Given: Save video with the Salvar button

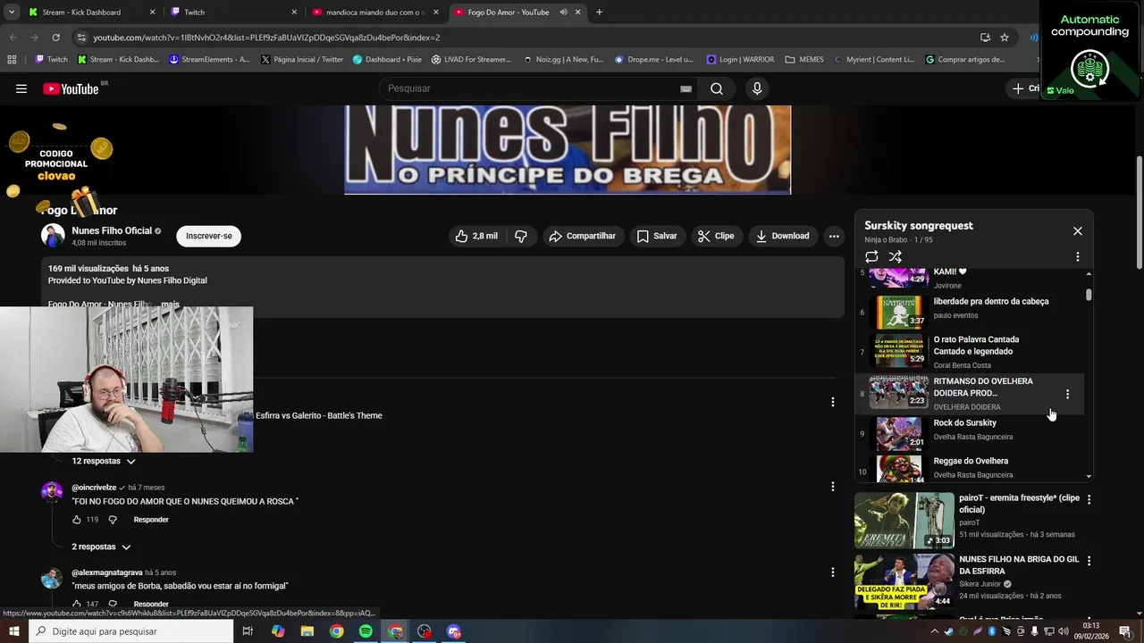Looking at the screenshot, I should coord(656,236).
